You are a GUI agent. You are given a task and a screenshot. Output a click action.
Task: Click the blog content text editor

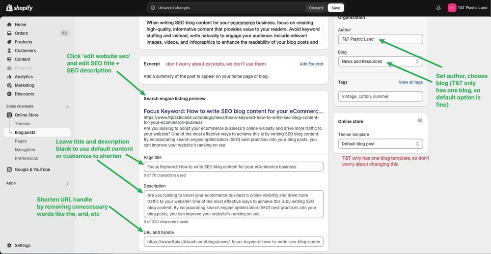234,31
